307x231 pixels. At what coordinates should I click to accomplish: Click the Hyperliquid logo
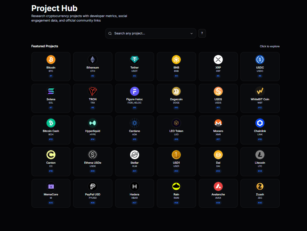93,123
